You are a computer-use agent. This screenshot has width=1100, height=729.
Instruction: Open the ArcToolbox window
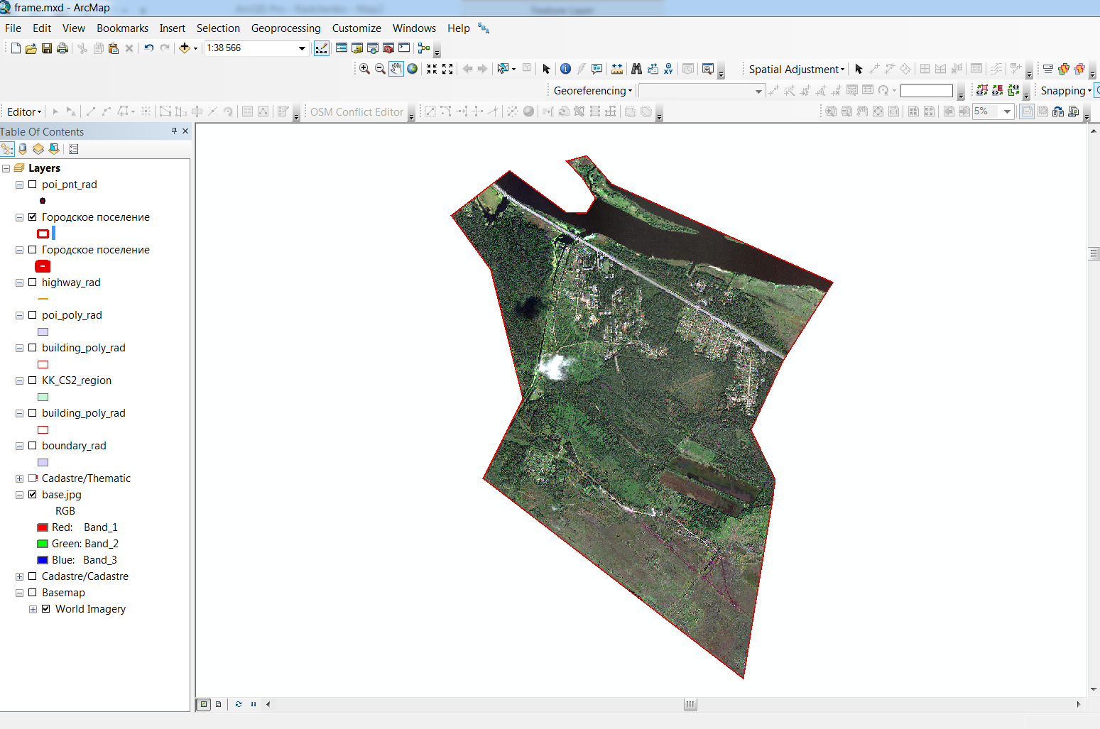coord(388,48)
